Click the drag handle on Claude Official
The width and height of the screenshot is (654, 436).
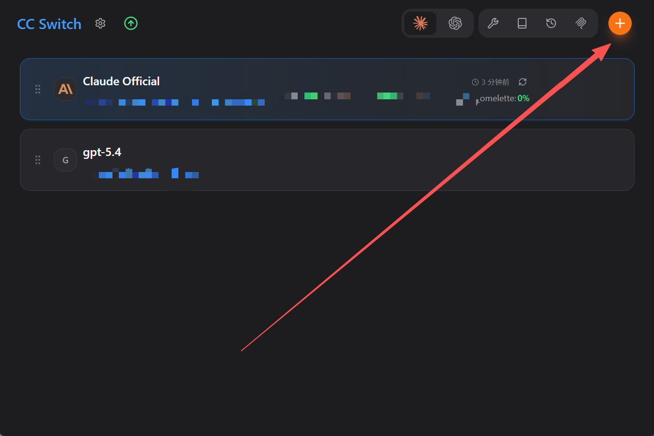[38, 89]
